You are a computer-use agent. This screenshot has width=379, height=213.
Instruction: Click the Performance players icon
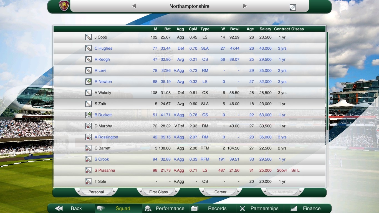[x=148, y=209]
